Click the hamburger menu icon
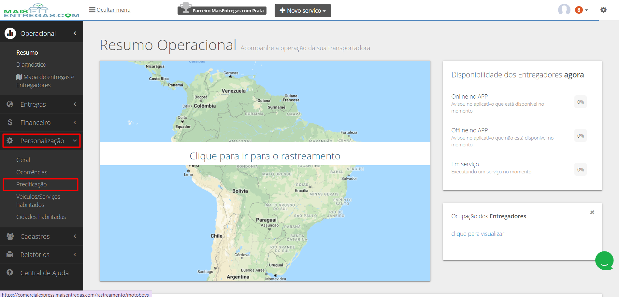This screenshot has width=619, height=297. pyautogui.click(x=92, y=10)
